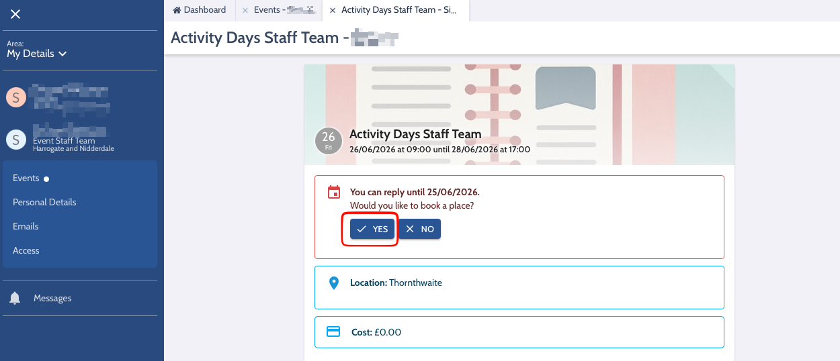The height and width of the screenshot is (361, 840).
Task: Close the sidebar with the X icon
Action: [15, 14]
